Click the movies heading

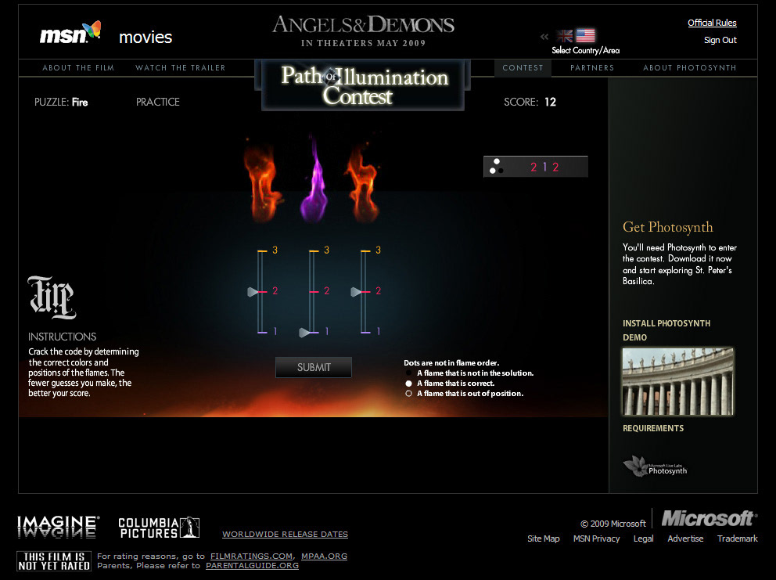pos(145,37)
